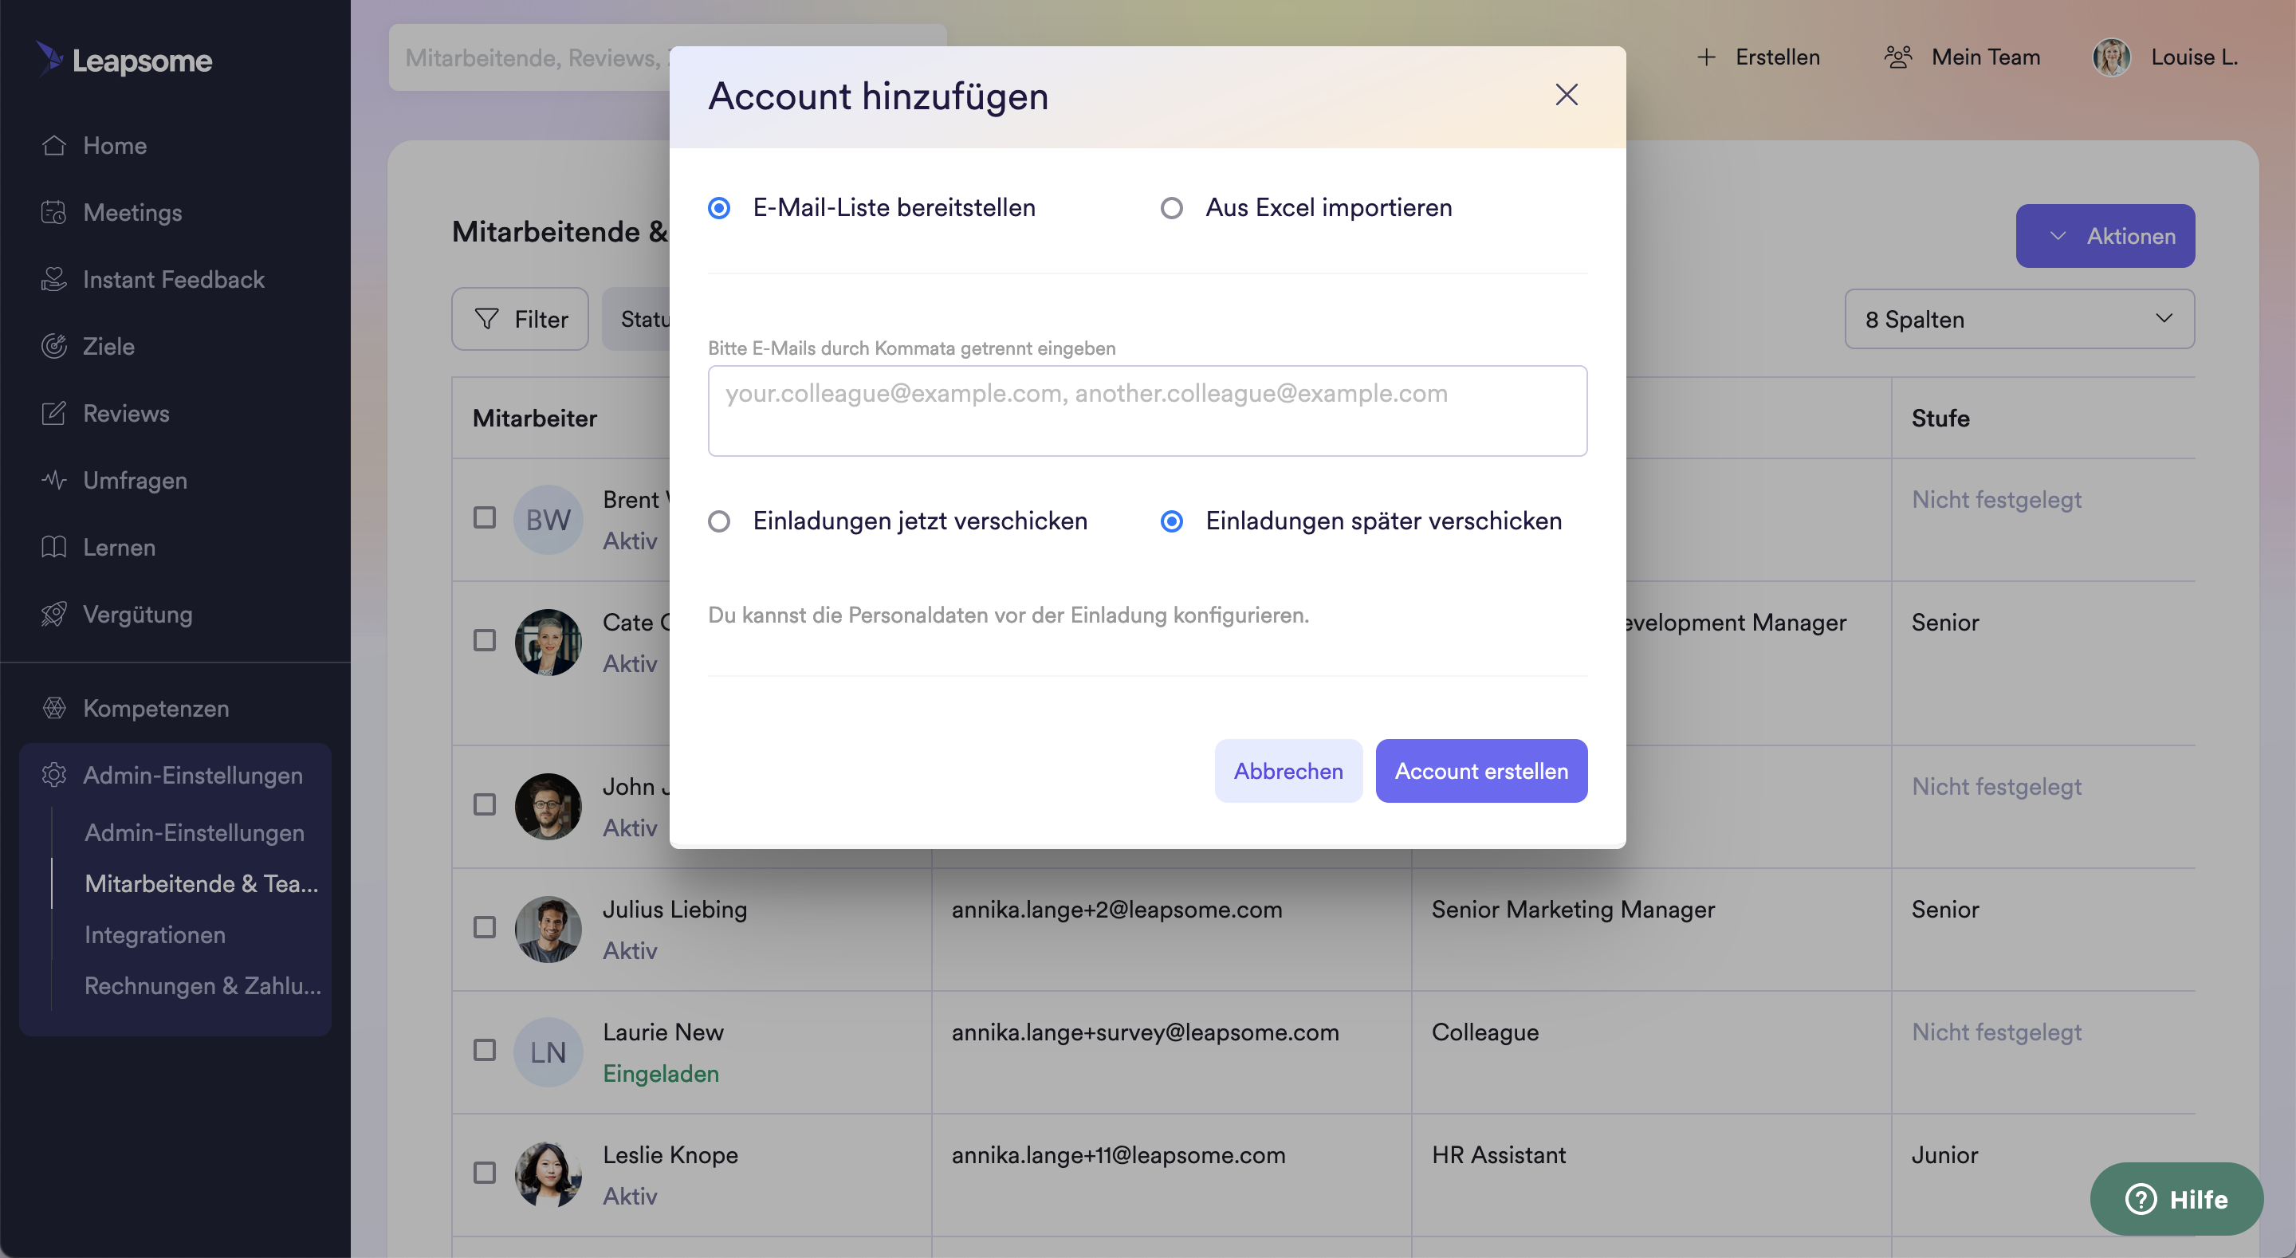Click the Hilfe question mark icon
This screenshot has width=2296, height=1258.
click(2140, 1199)
